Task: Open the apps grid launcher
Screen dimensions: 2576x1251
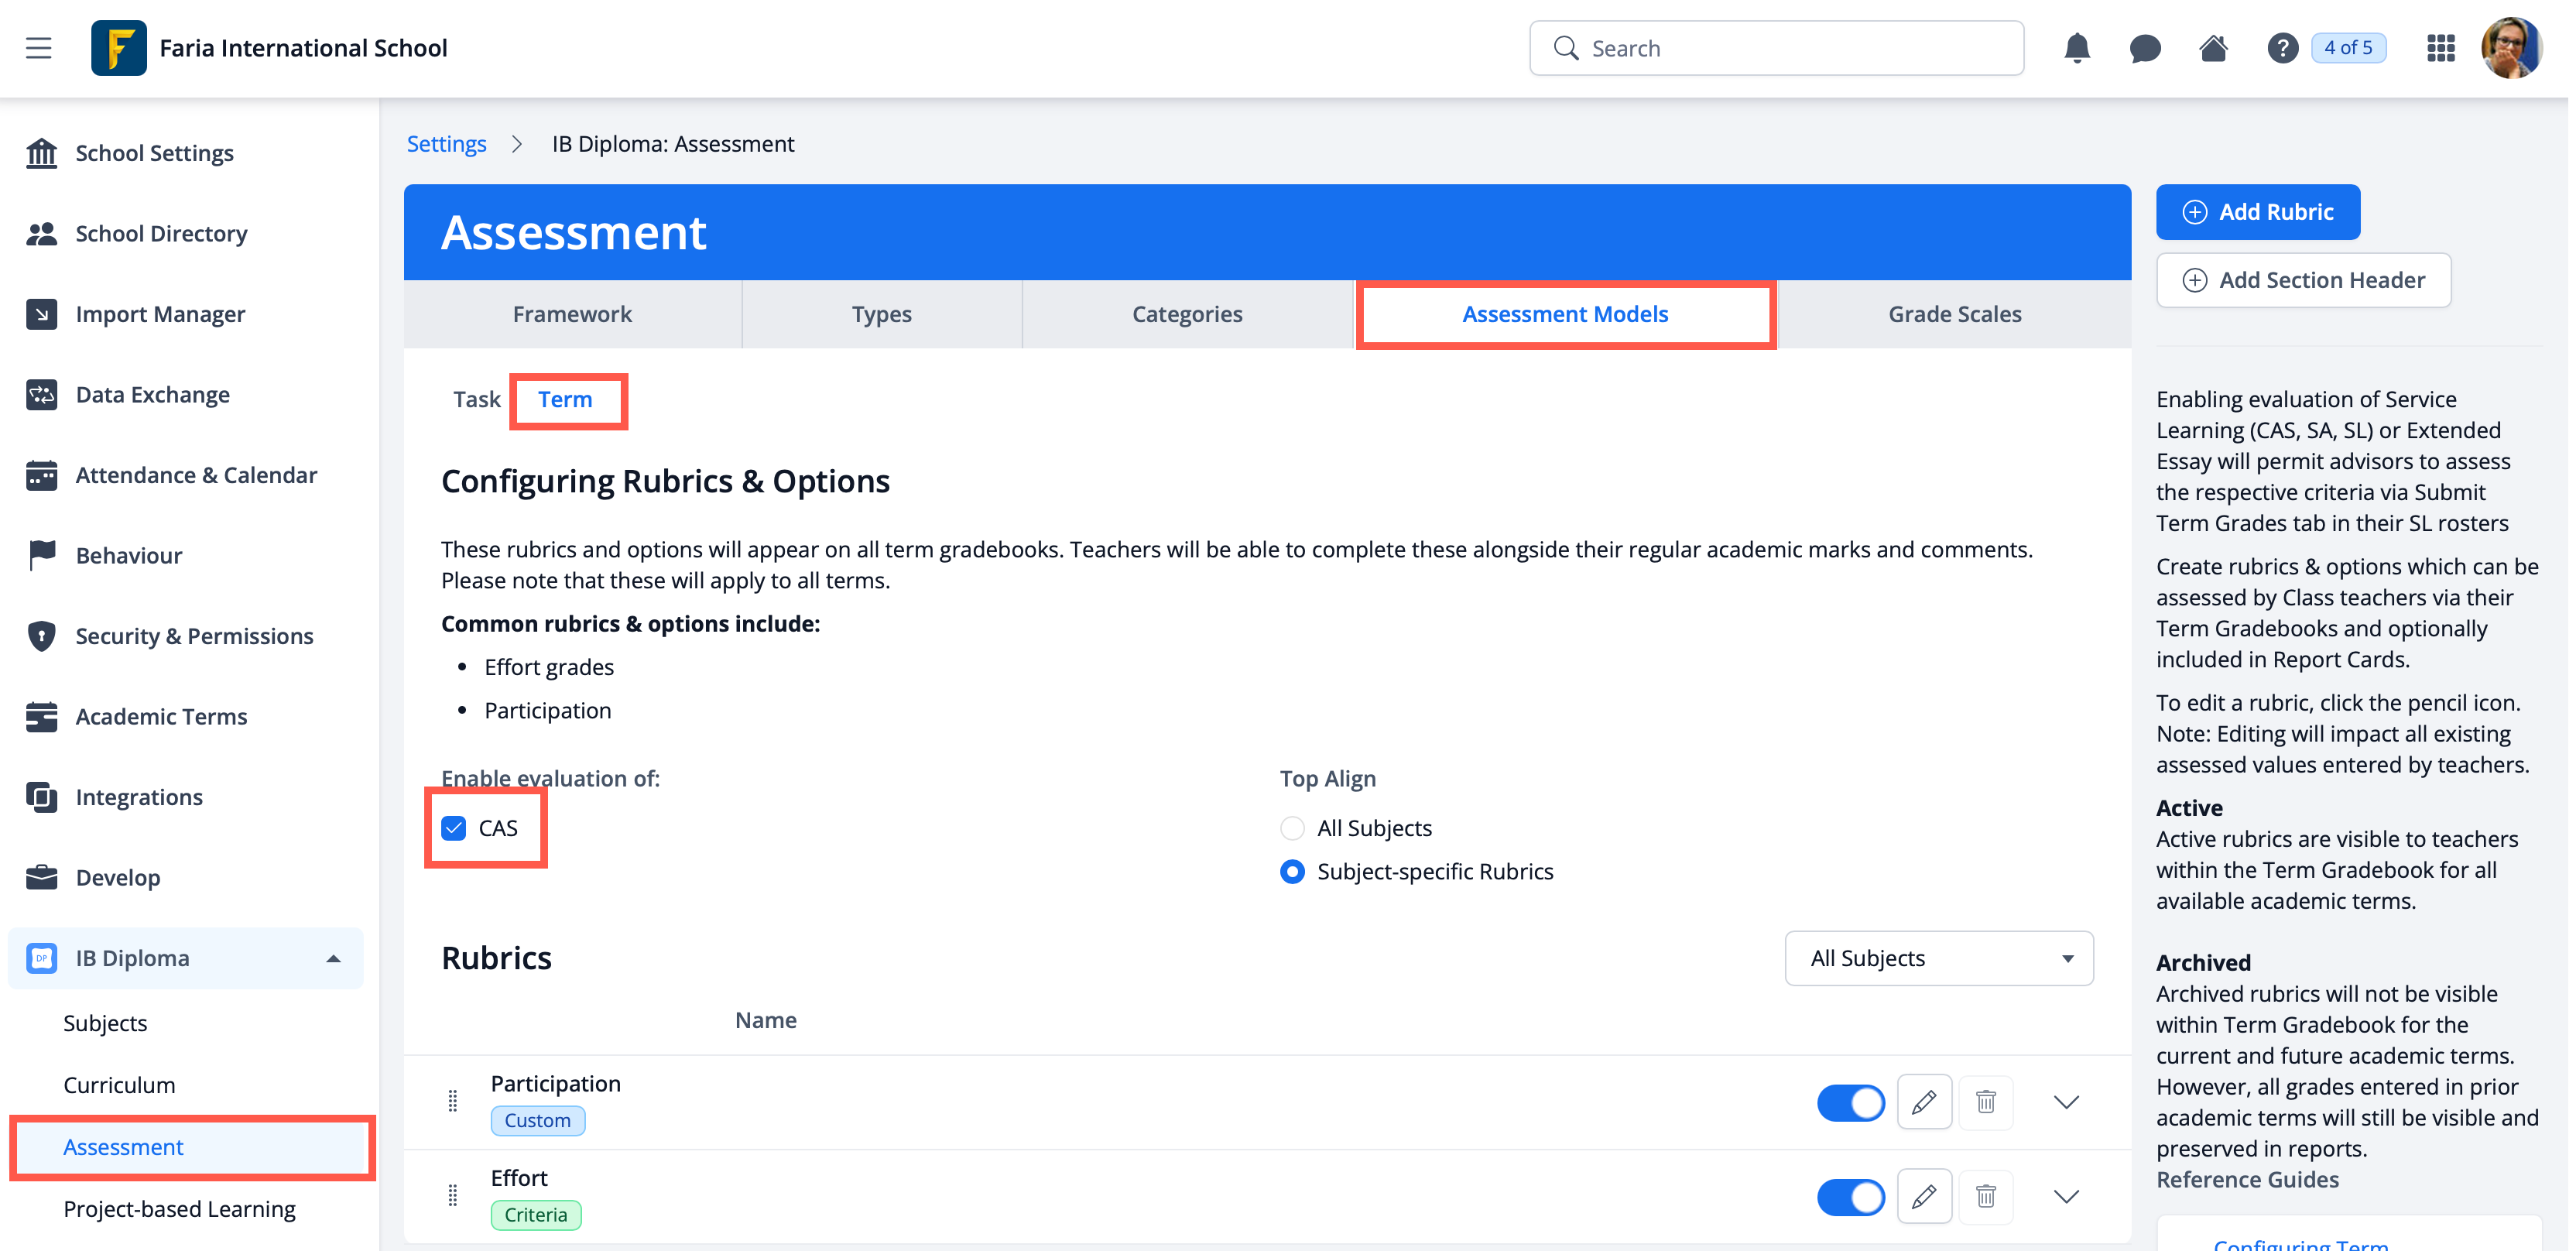Action: (x=2441, y=48)
